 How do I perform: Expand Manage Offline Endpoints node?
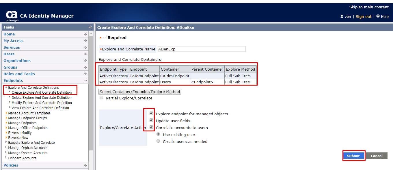click(x=6, y=128)
